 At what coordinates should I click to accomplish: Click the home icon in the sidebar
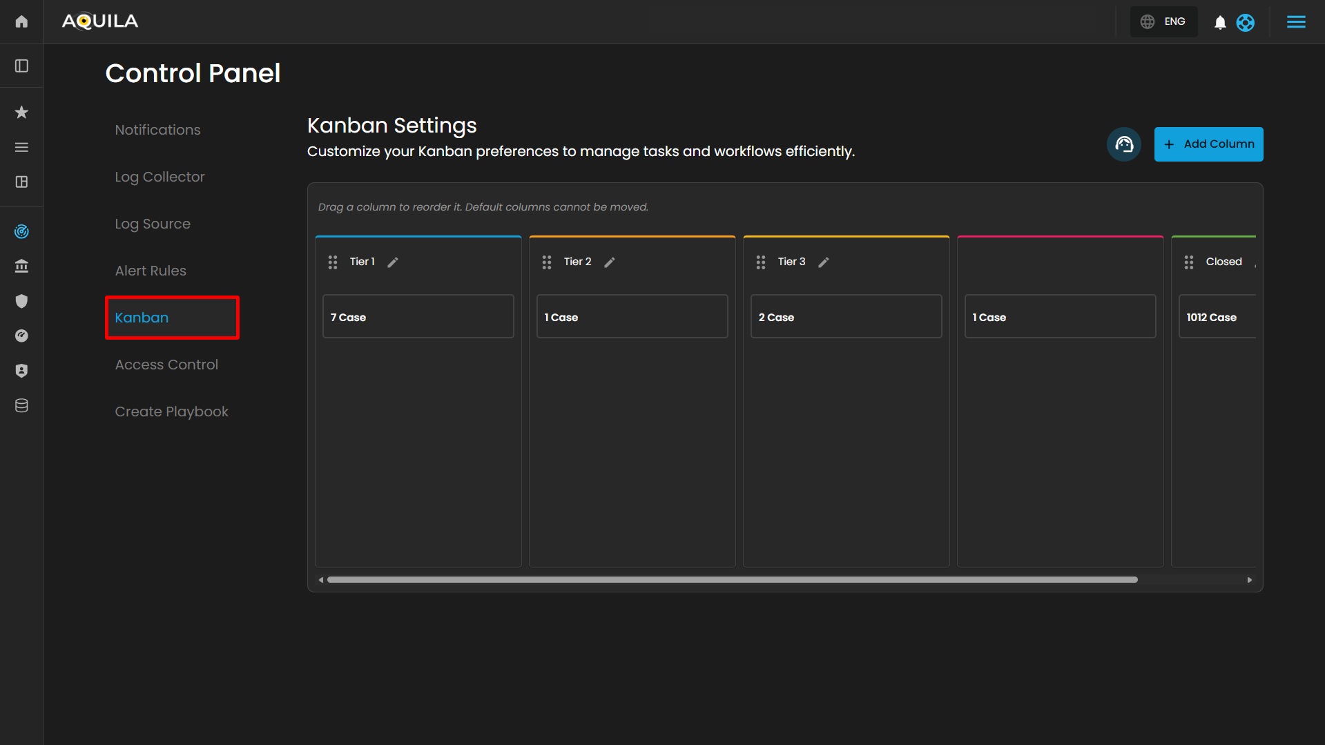coord(21,21)
